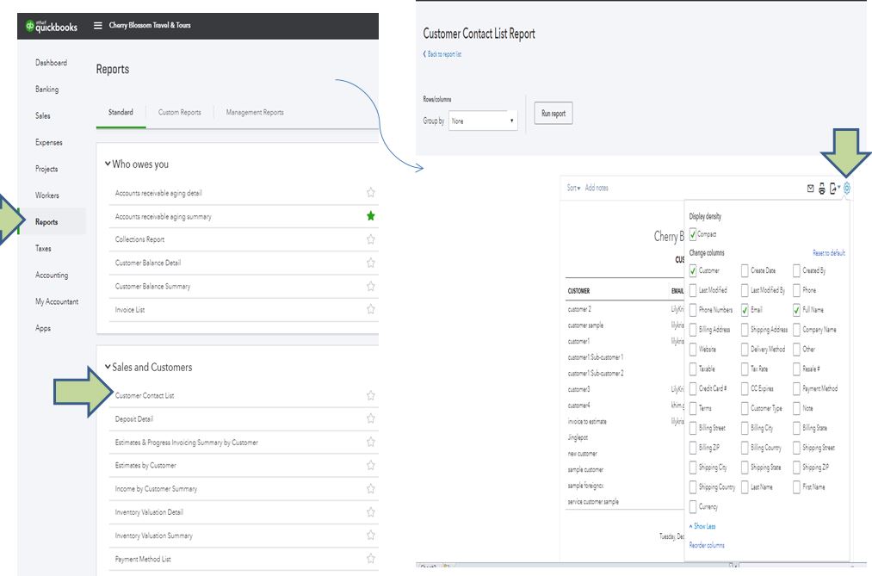Open Accounts receivable aging detail report
Image resolution: width=872 pixels, height=576 pixels.
[158, 193]
